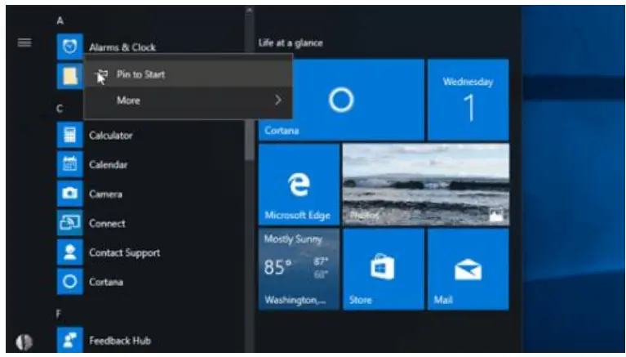
Task: Click the scrollbar up arrow
Action: click(x=250, y=10)
